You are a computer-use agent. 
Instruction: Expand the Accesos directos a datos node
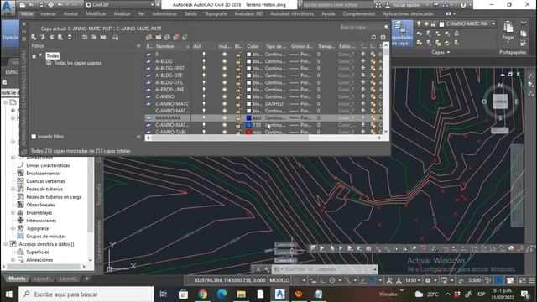(x=5, y=244)
